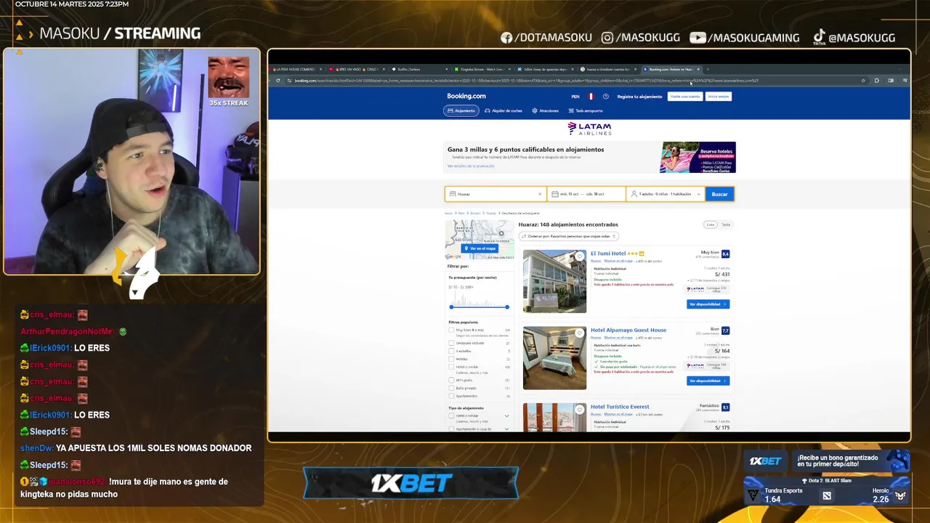Close the Booking.com browser tab
The image size is (930, 523).
698,70
